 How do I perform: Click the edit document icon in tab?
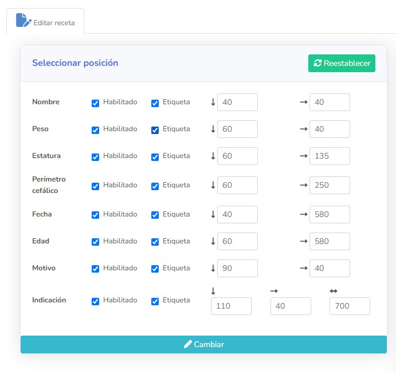pos(23,21)
